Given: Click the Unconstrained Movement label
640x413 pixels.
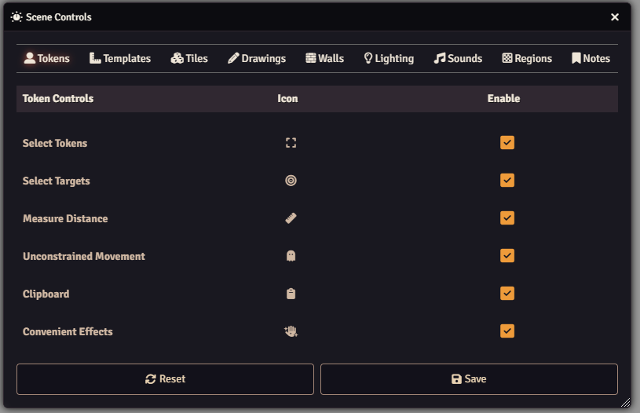Looking at the screenshot, I should point(84,256).
